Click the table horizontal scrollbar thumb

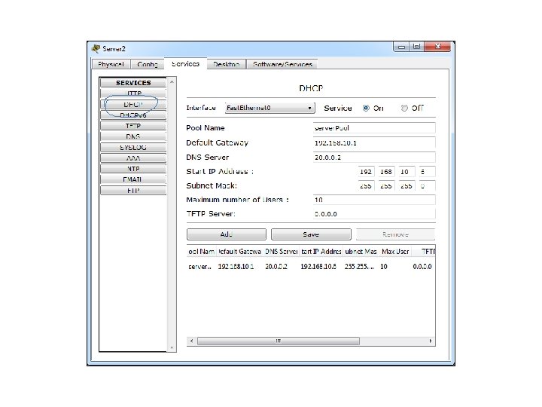click(x=279, y=341)
